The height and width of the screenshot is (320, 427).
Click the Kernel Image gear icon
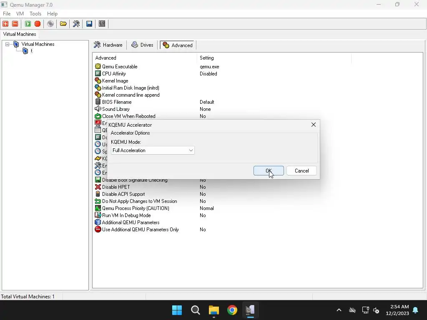coord(98,80)
